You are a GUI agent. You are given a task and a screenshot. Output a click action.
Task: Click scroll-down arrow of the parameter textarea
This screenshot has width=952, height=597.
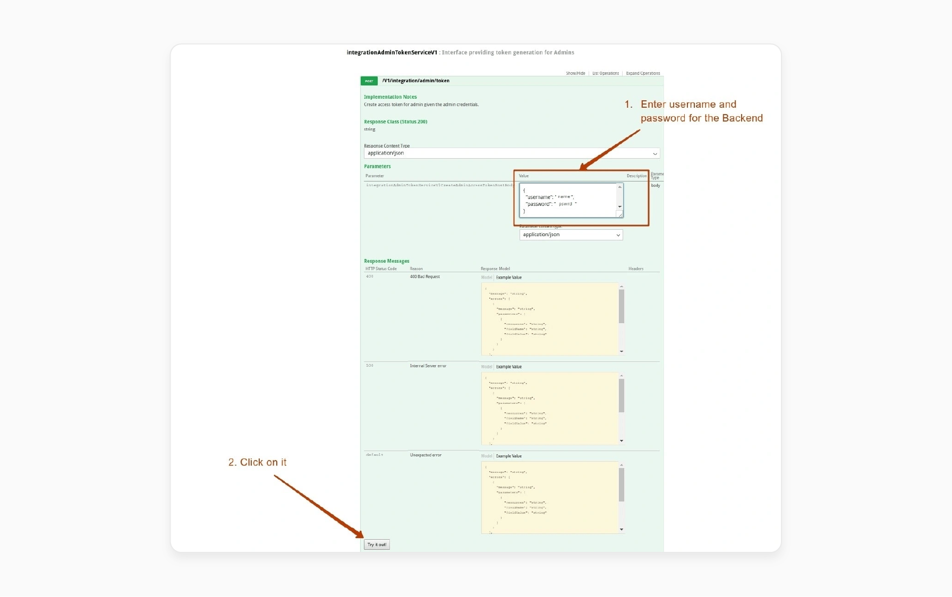[x=619, y=206]
